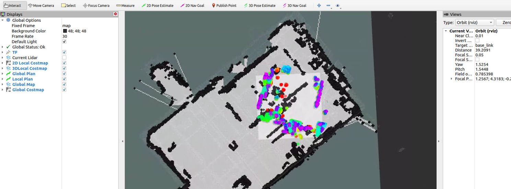Toggle the second Focal S... checkbox in Views
511x189 pixels.
point(477,60)
